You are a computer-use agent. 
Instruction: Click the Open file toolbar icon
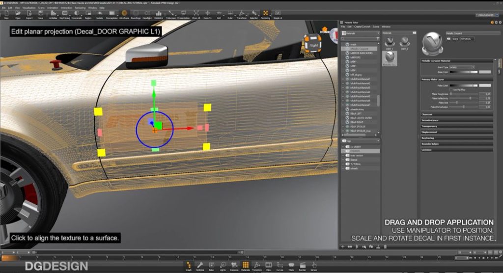coord(18,14)
